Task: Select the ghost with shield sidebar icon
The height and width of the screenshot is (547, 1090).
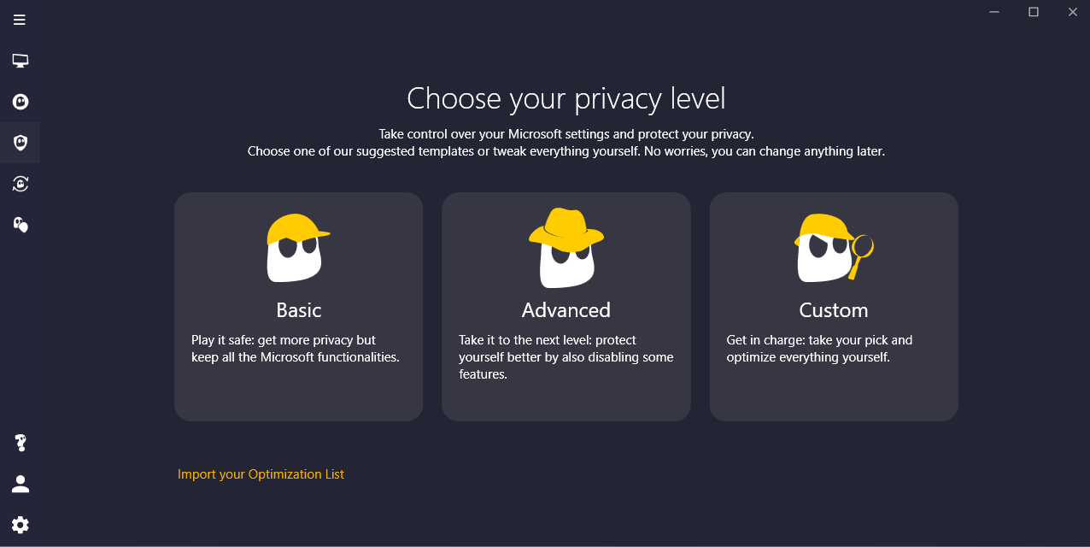Action: (x=20, y=224)
